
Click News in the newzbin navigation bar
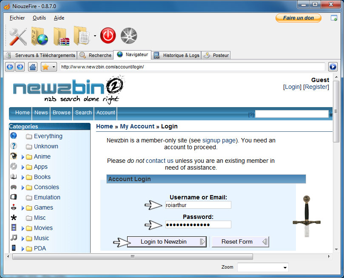coord(41,113)
